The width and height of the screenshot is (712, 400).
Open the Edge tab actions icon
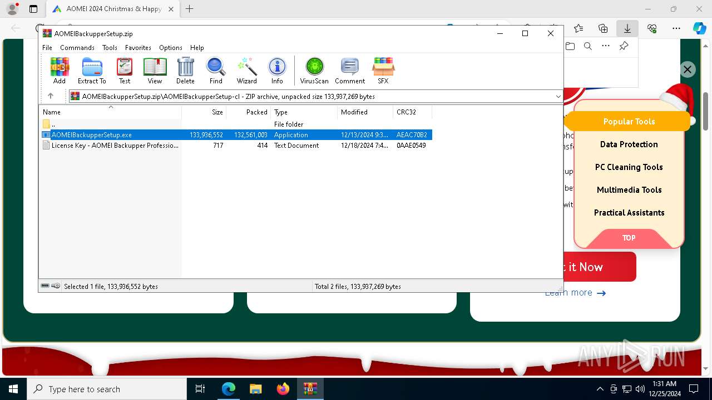[33, 9]
